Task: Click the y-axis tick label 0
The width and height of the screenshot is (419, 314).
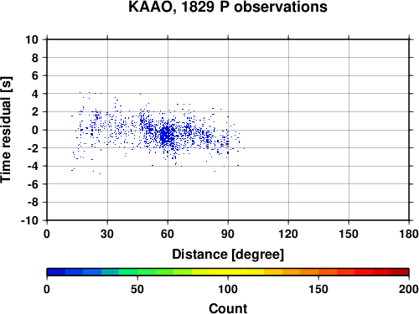Action: coord(35,130)
